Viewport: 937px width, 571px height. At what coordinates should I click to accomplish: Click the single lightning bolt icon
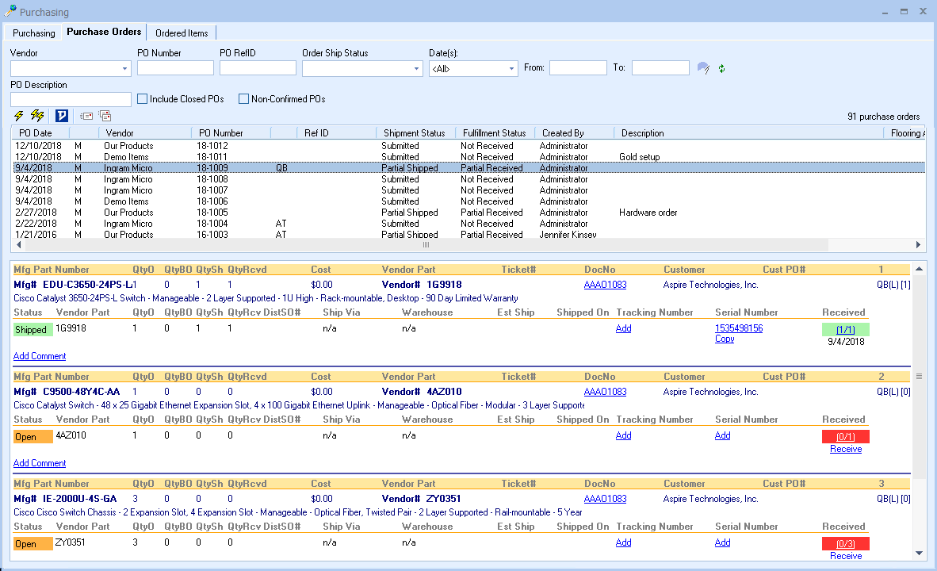click(19, 116)
